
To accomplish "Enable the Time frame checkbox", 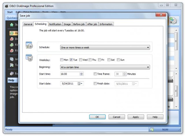I will click(95, 74).
